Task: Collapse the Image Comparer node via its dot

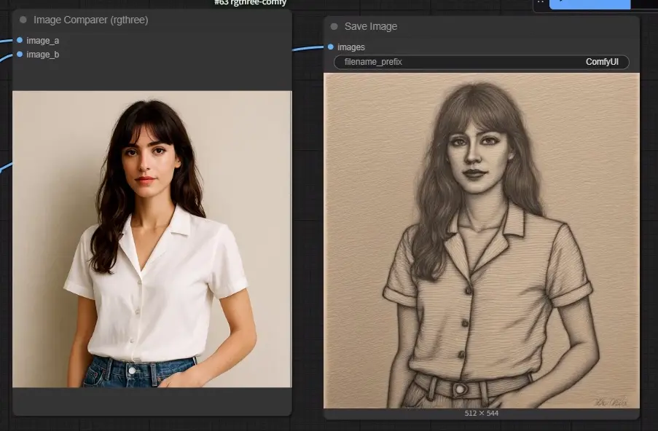Action: (x=23, y=20)
